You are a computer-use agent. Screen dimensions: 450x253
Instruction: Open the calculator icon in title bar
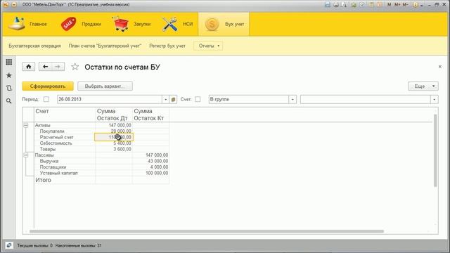click(371, 4)
